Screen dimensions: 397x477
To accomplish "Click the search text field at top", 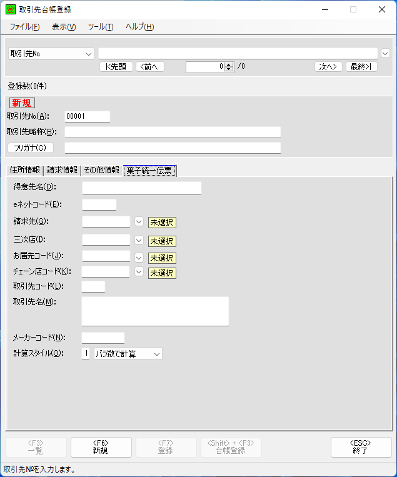I will (238, 54).
